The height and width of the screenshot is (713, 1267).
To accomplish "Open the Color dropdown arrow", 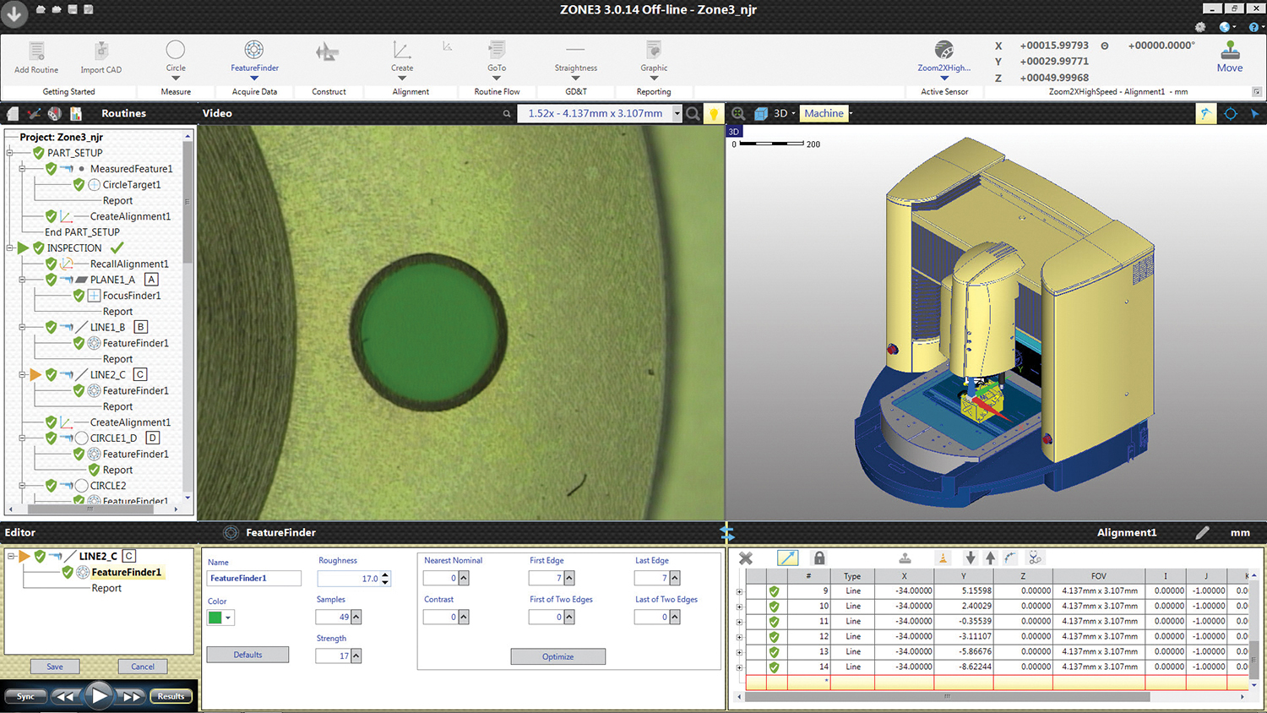I will click(x=228, y=618).
